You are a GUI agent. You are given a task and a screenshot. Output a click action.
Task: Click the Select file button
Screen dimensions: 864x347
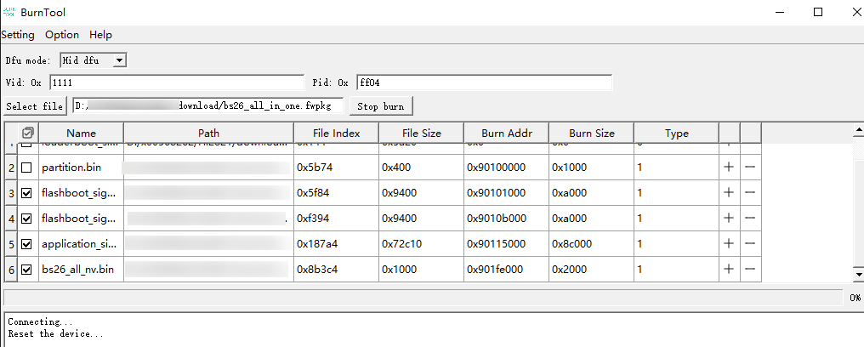(34, 106)
